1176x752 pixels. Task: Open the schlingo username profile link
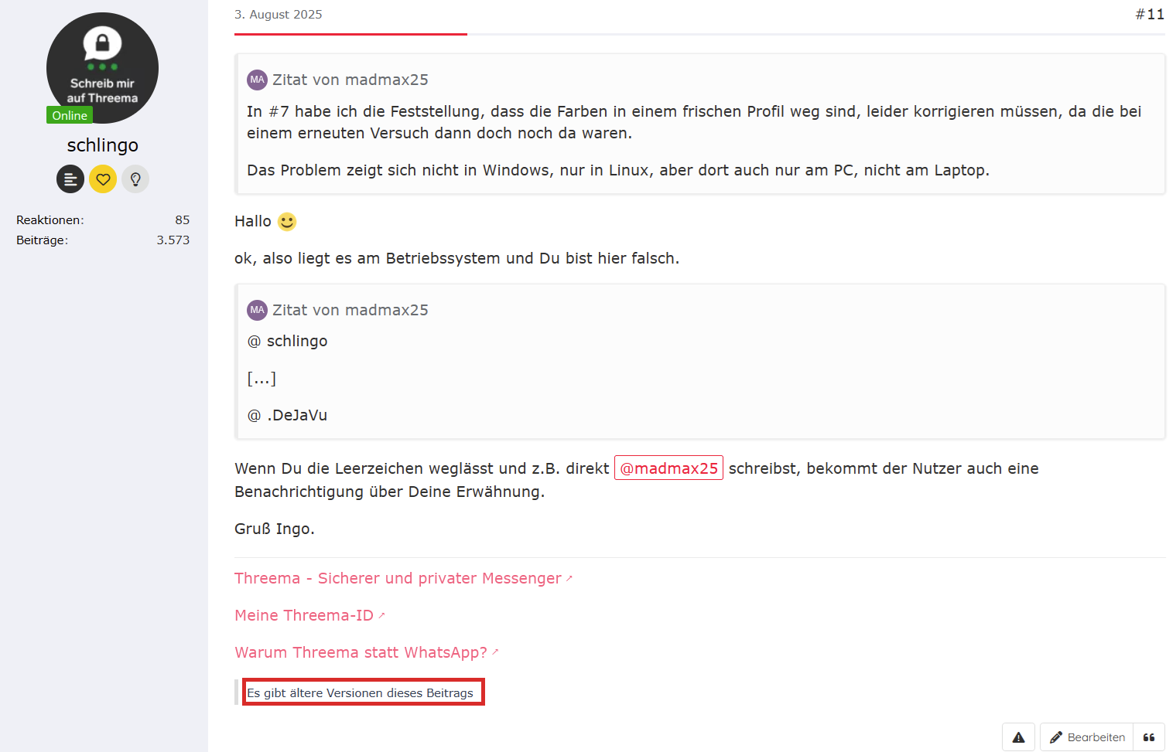click(x=103, y=145)
